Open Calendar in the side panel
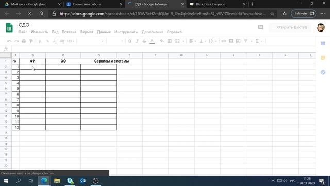Screen dimensions: 330x186 323,43
